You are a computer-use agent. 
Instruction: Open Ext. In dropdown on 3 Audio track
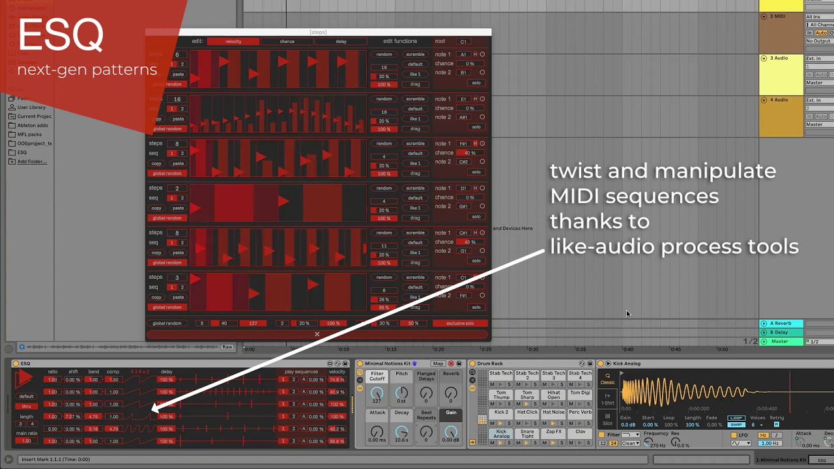[x=819, y=59]
